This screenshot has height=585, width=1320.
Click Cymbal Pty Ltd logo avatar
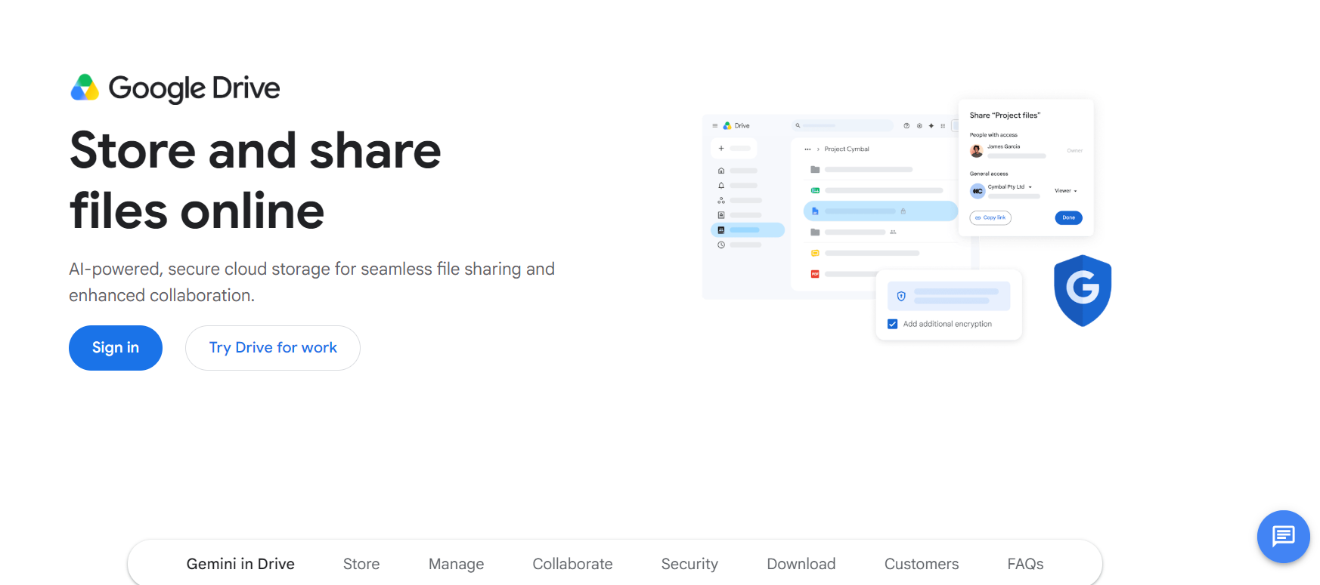pyautogui.click(x=978, y=191)
